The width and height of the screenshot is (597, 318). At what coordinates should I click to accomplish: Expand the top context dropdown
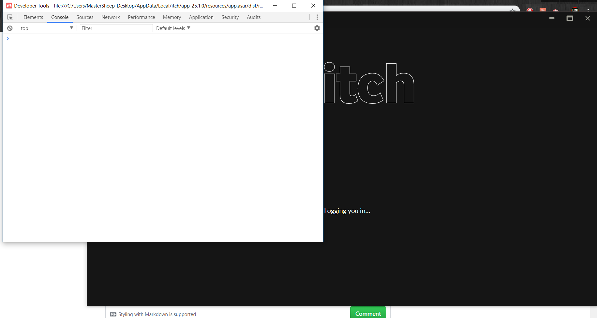pyautogui.click(x=47, y=28)
